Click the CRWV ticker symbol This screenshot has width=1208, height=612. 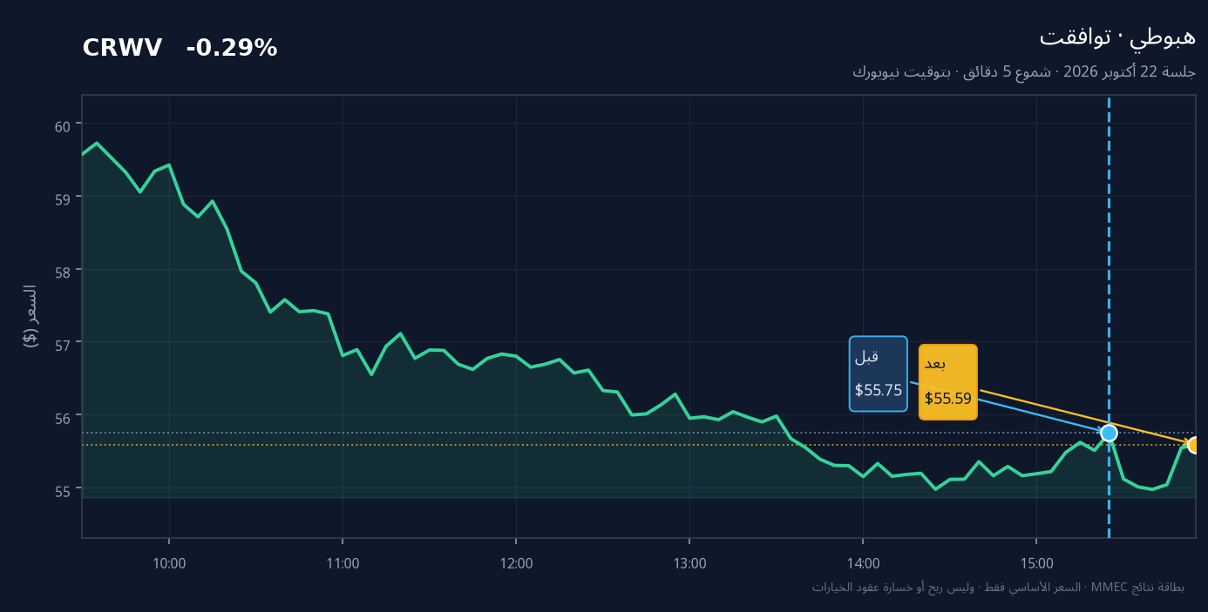122,49
